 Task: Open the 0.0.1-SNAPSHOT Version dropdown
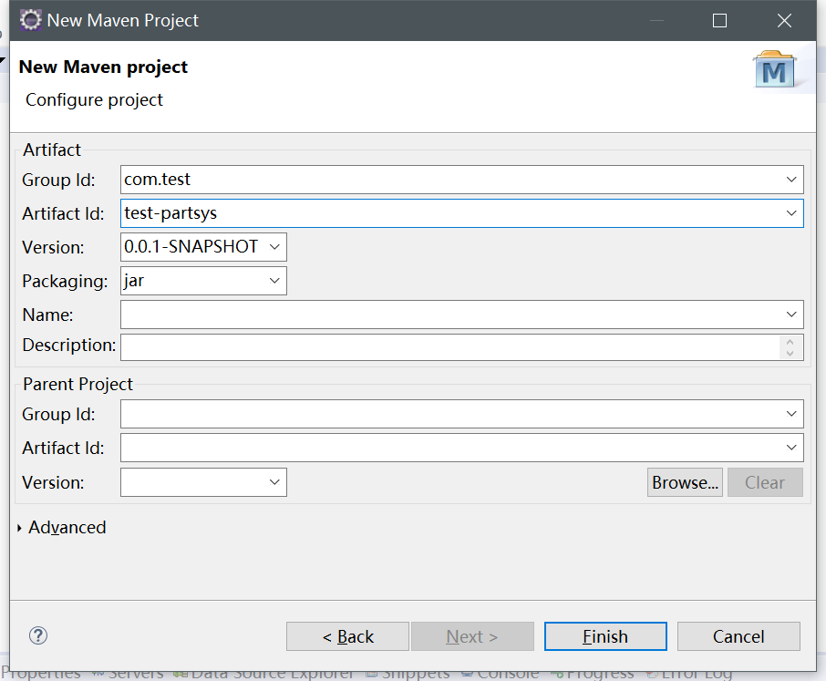point(274,247)
